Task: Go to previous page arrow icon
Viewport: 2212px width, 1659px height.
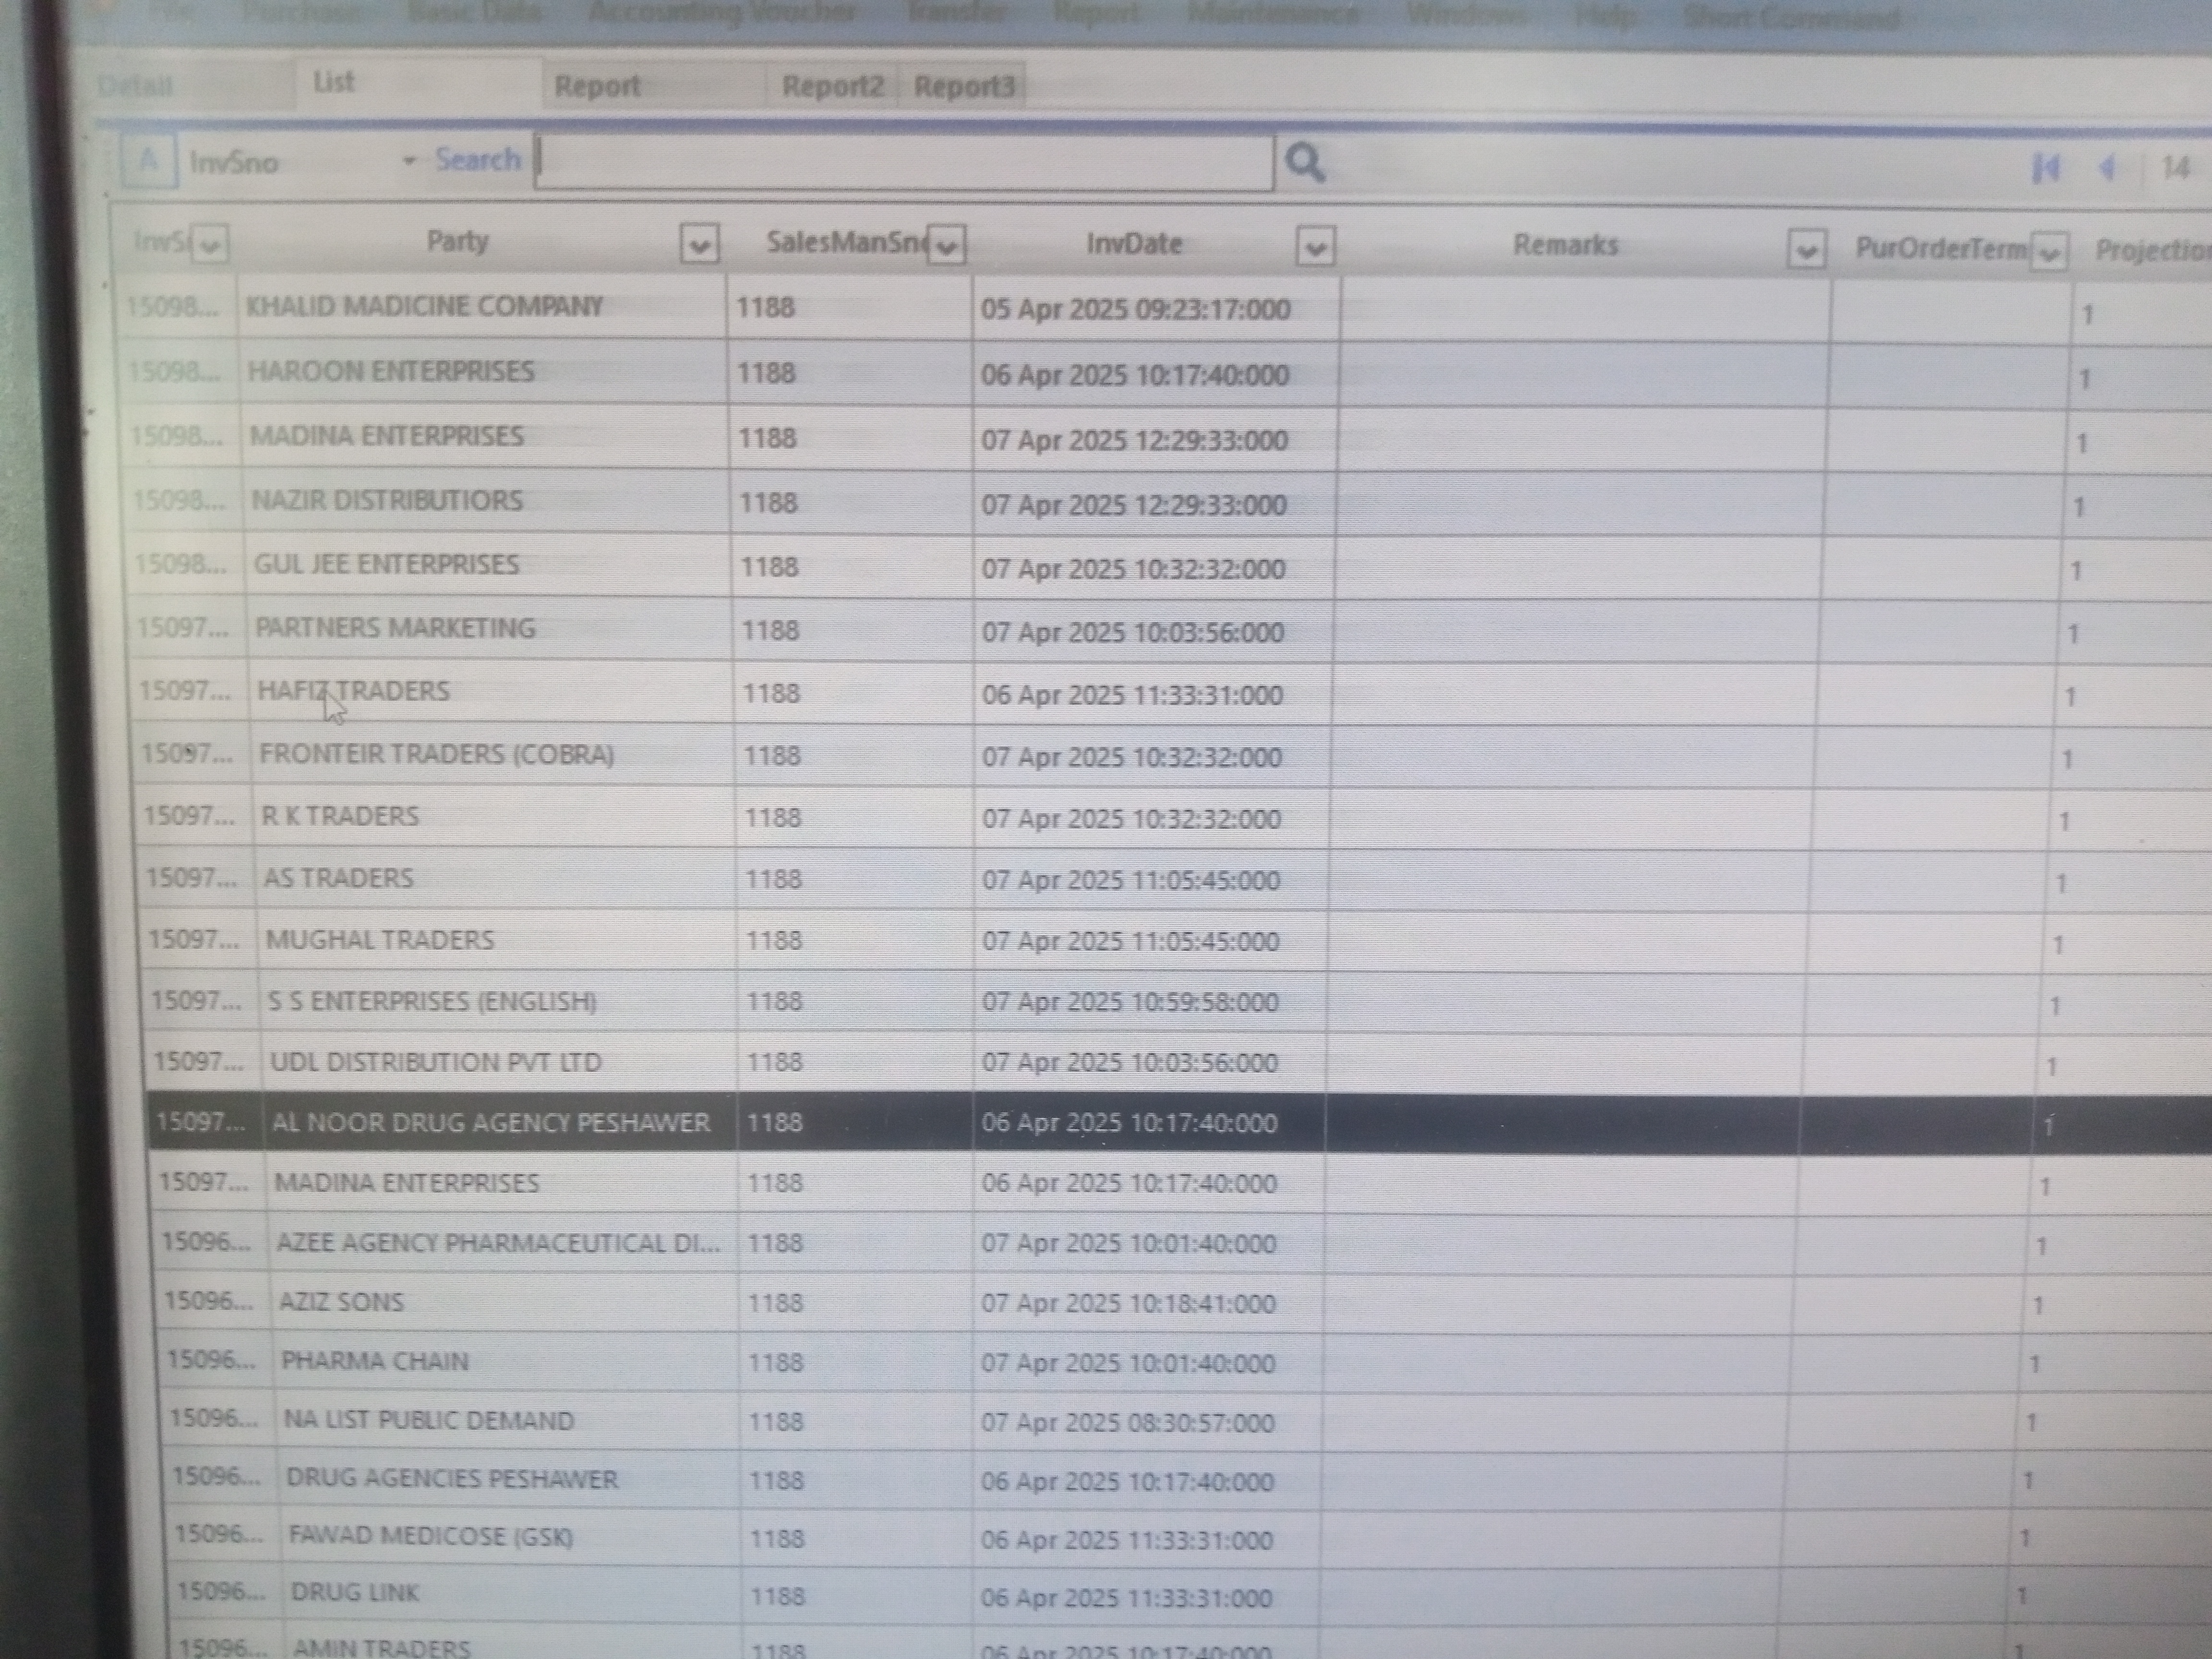Action: tap(2107, 168)
